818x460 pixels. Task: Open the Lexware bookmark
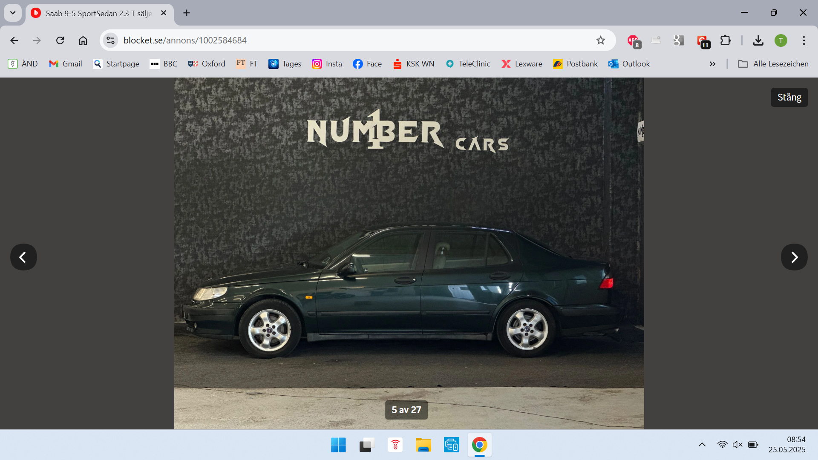click(522, 64)
